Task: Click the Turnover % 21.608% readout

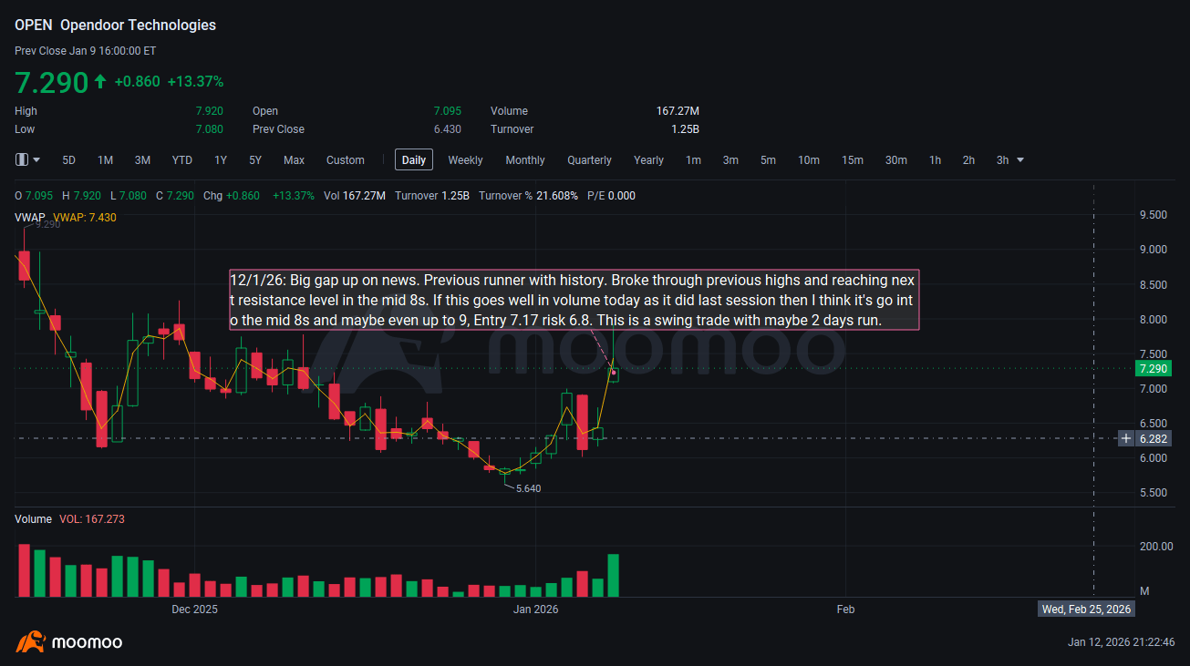Action: [x=528, y=196]
